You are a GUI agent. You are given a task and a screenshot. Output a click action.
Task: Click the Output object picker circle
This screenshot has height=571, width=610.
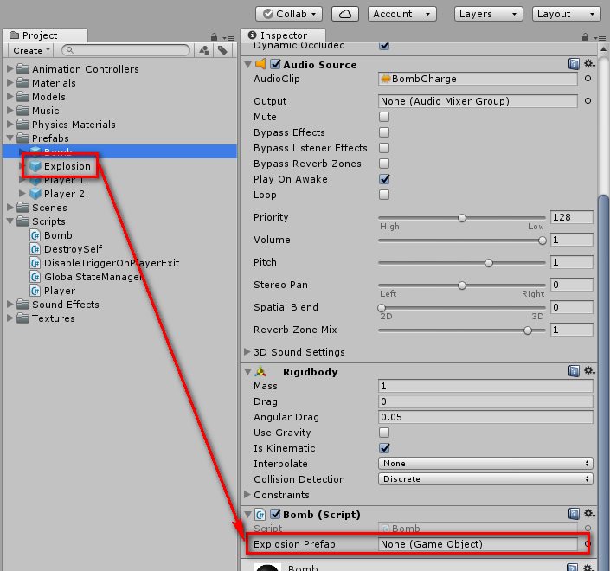click(588, 101)
